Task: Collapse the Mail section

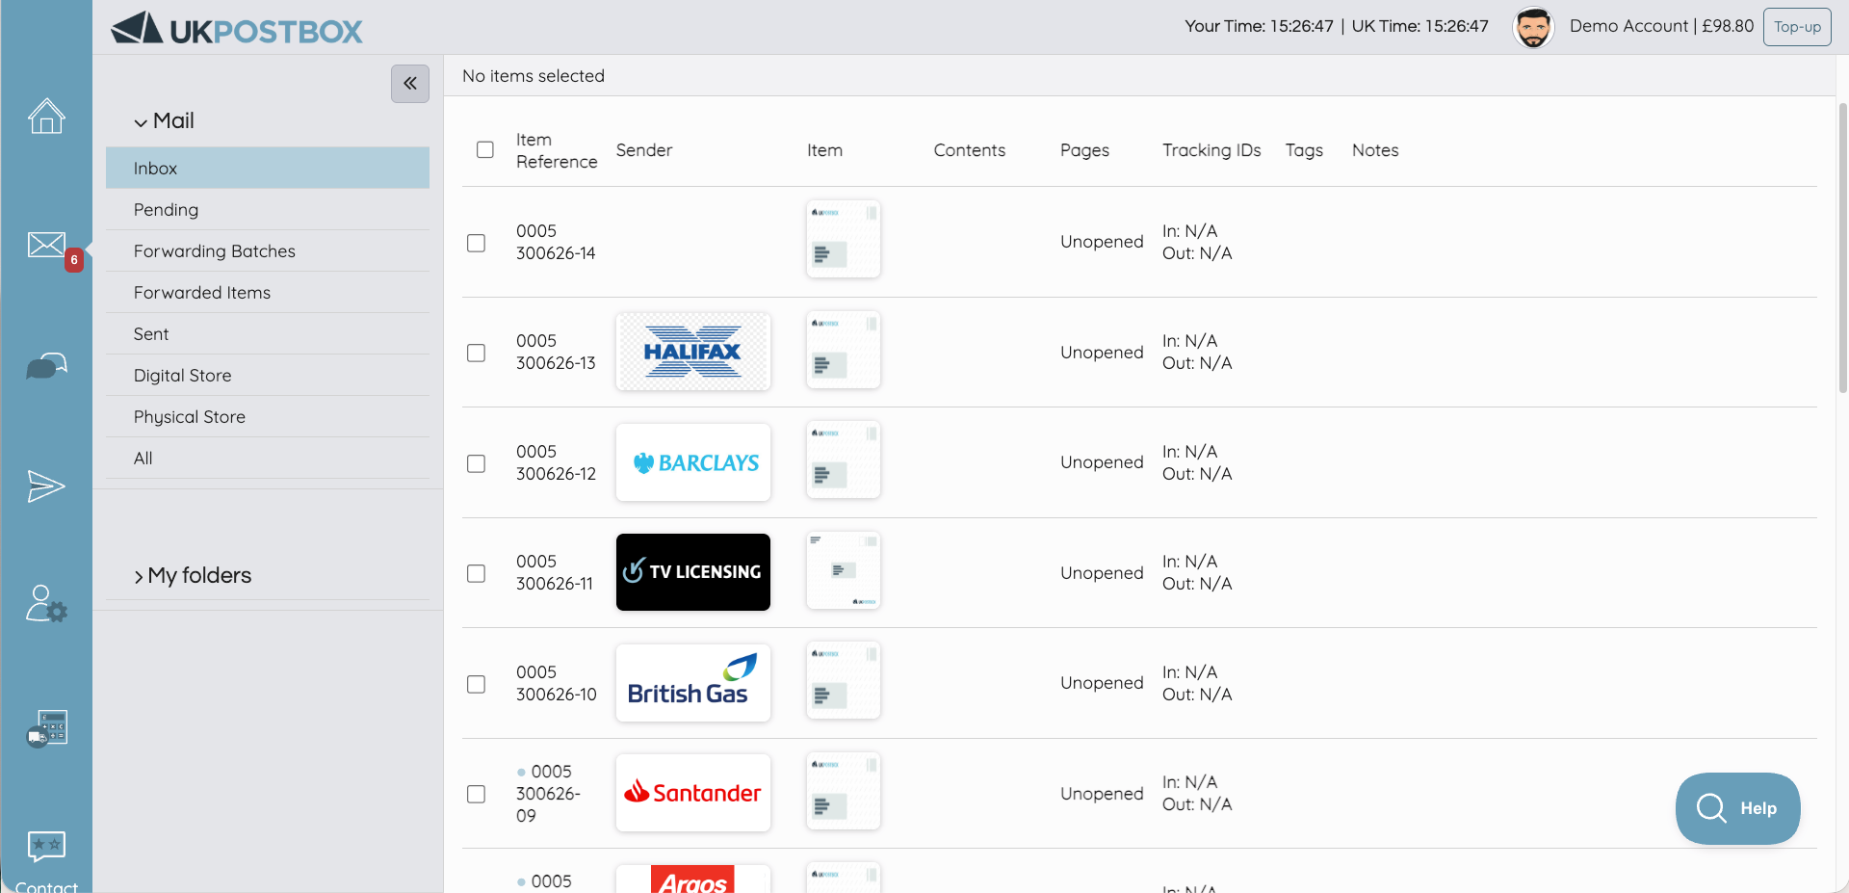Action: [165, 121]
